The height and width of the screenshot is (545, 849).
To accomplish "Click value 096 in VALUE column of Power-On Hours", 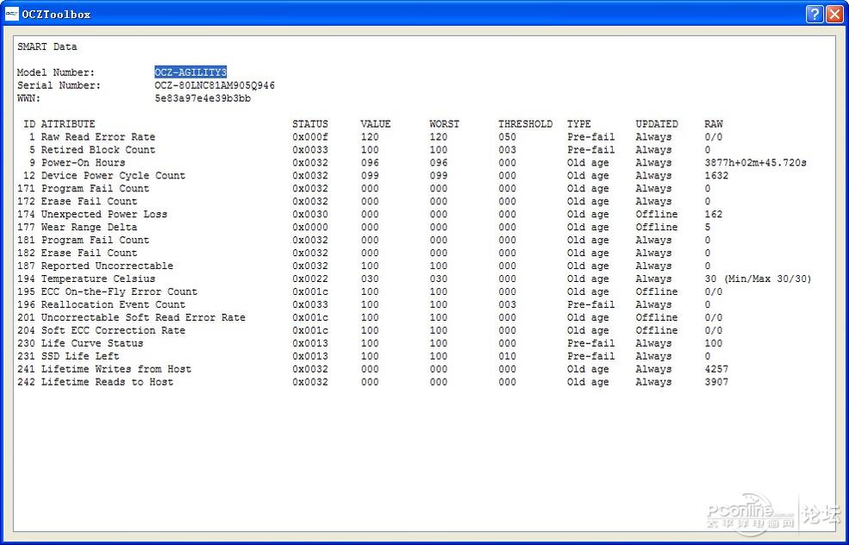I will (370, 163).
